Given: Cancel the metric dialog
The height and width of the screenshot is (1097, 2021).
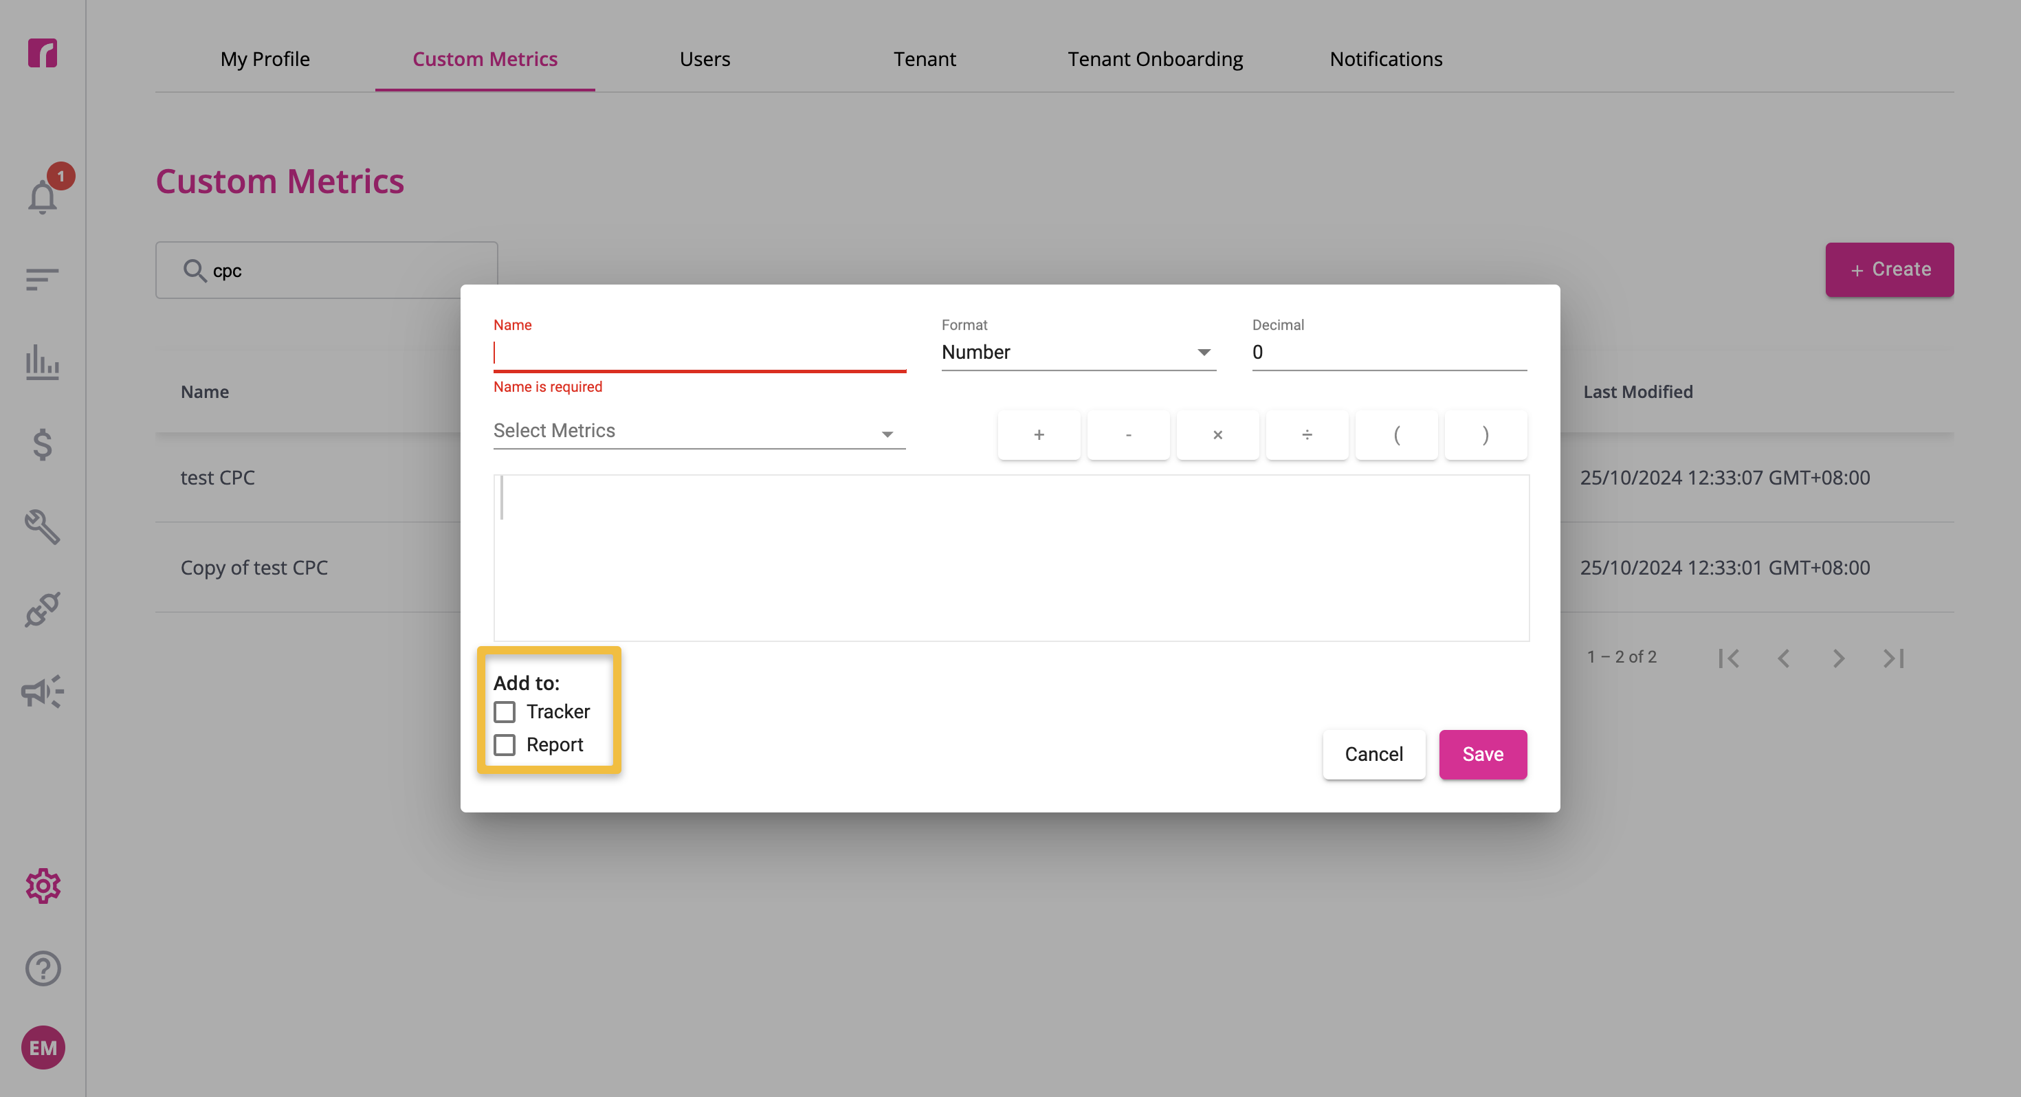Looking at the screenshot, I should [1373, 754].
